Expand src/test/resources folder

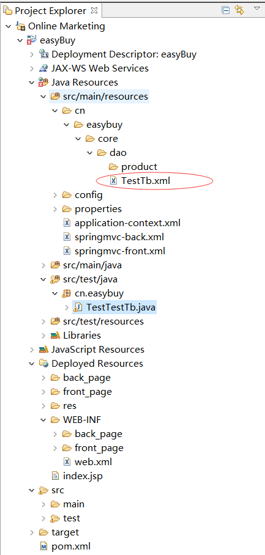[43, 322]
